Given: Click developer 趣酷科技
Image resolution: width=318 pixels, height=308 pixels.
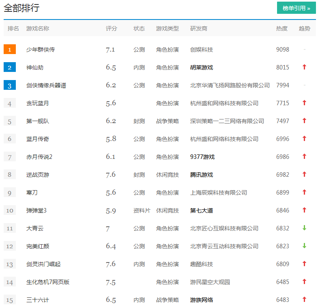Looking at the screenshot, I should (x=201, y=264).
